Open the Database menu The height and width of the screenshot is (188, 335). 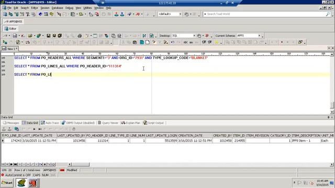pos(57,8)
